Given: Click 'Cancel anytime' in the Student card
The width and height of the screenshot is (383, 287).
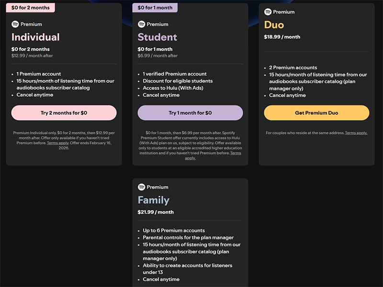Looking at the screenshot, I should (x=161, y=95).
